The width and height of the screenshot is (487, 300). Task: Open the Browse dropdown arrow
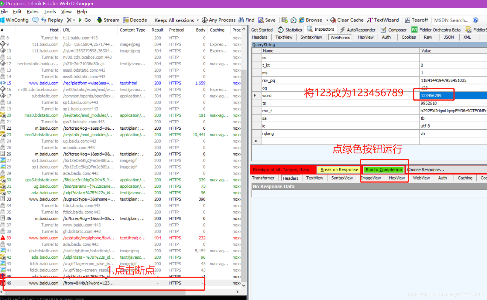[327, 20]
